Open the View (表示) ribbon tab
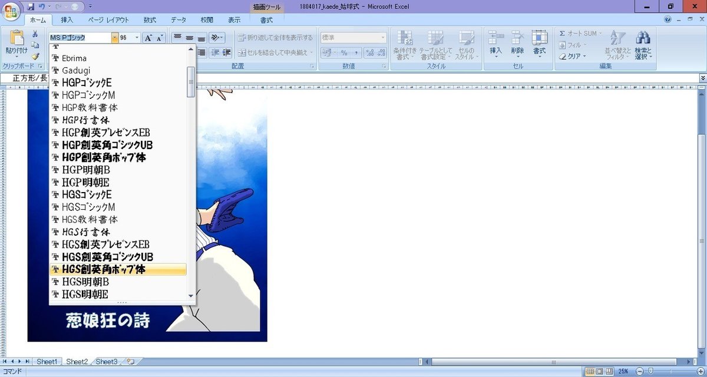 coord(234,20)
